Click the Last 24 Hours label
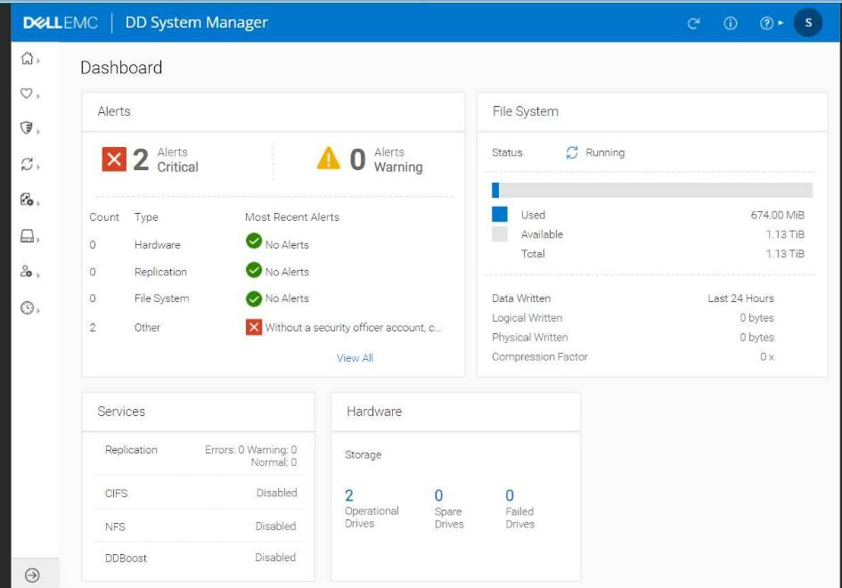The image size is (842, 588). pos(741,298)
